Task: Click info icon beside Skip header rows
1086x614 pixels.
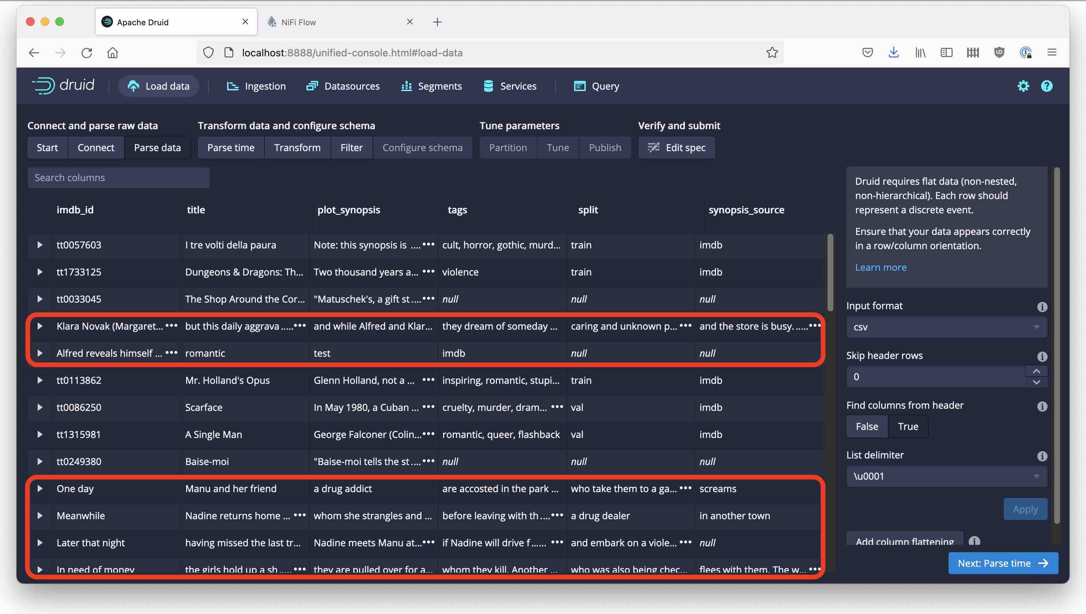Action: click(1042, 357)
